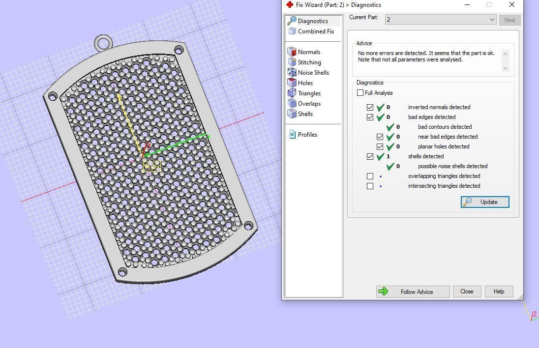Click the Update button label

(489, 202)
